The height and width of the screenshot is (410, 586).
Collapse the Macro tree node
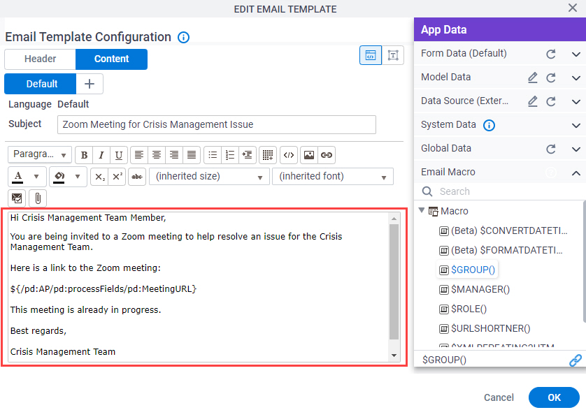pyautogui.click(x=422, y=210)
